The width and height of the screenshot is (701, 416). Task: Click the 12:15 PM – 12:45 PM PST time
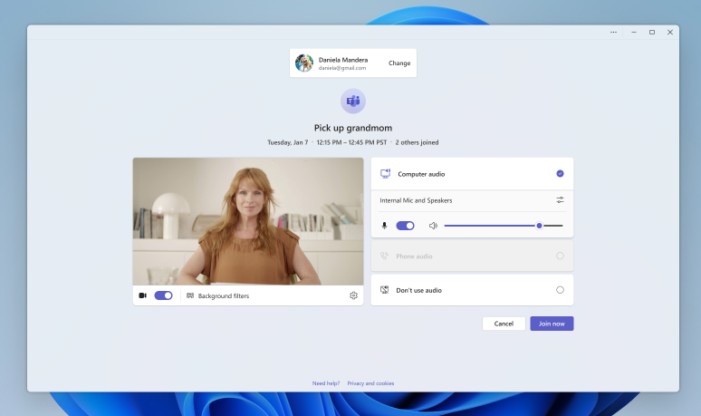click(351, 142)
